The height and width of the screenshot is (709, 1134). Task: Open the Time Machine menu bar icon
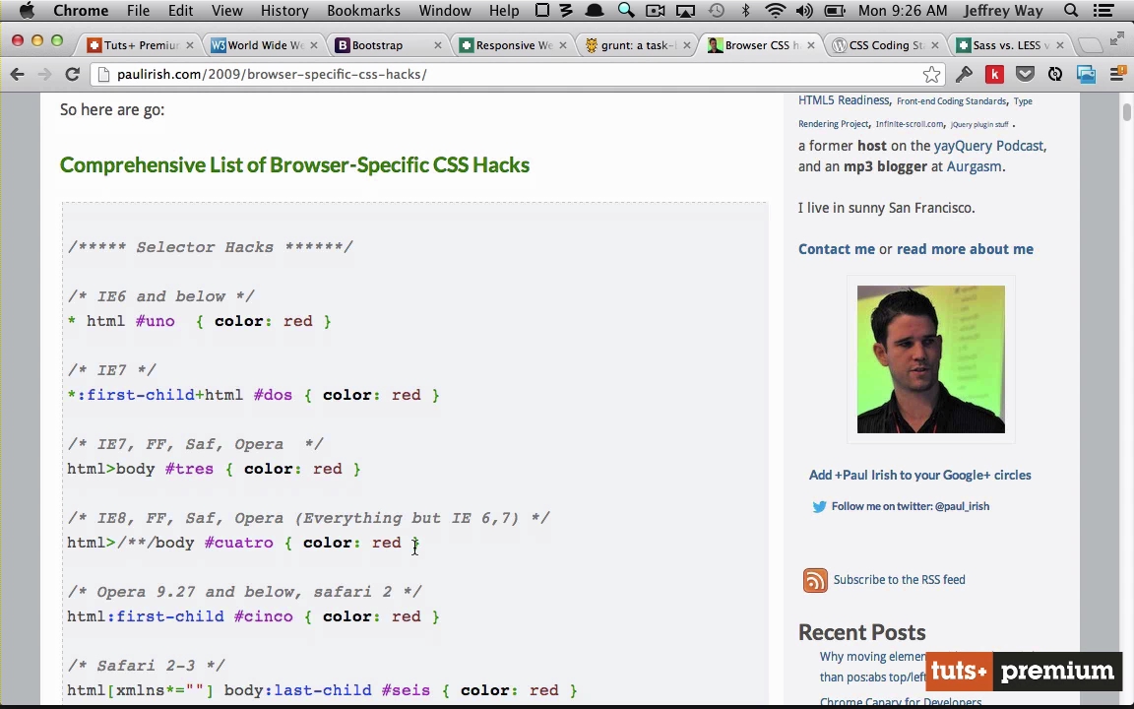(716, 10)
